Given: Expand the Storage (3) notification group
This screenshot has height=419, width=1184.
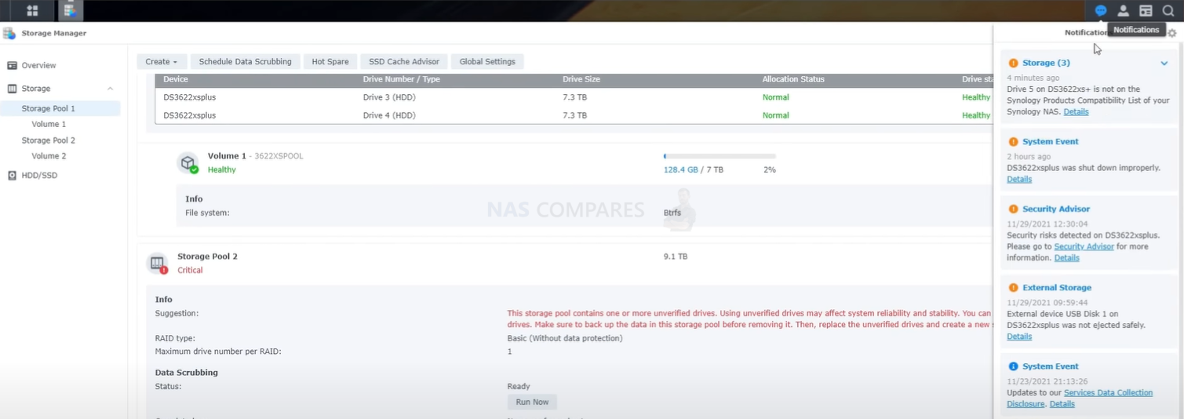Looking at the screenshot, I should (x=1164, y=63).
